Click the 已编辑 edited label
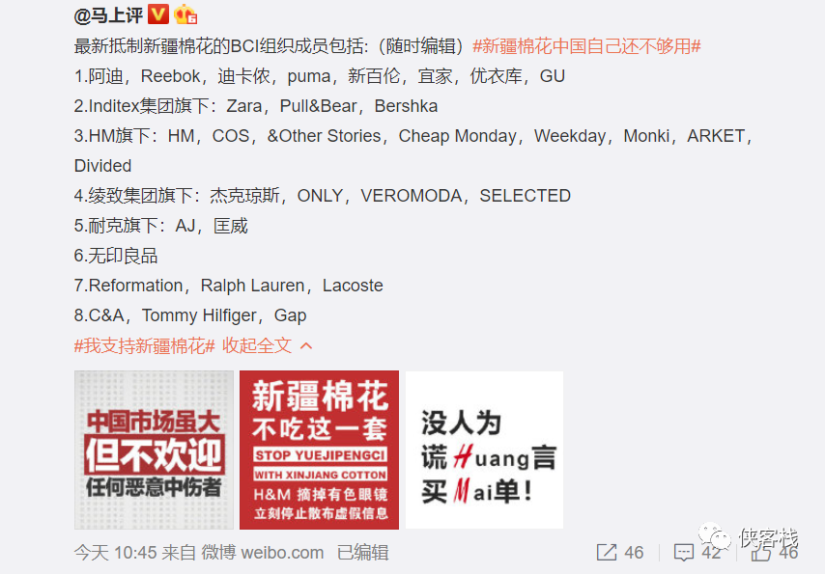 pos(363,553)
